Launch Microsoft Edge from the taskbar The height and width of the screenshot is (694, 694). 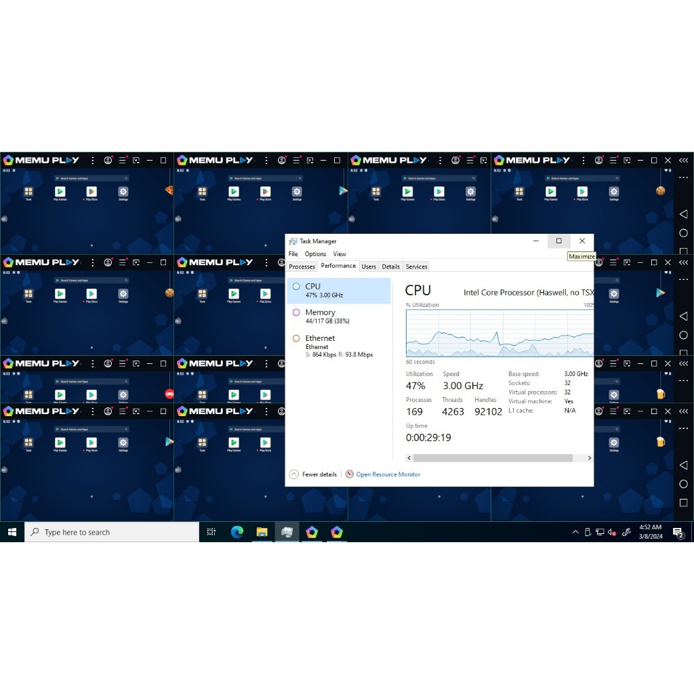point(237,532)
